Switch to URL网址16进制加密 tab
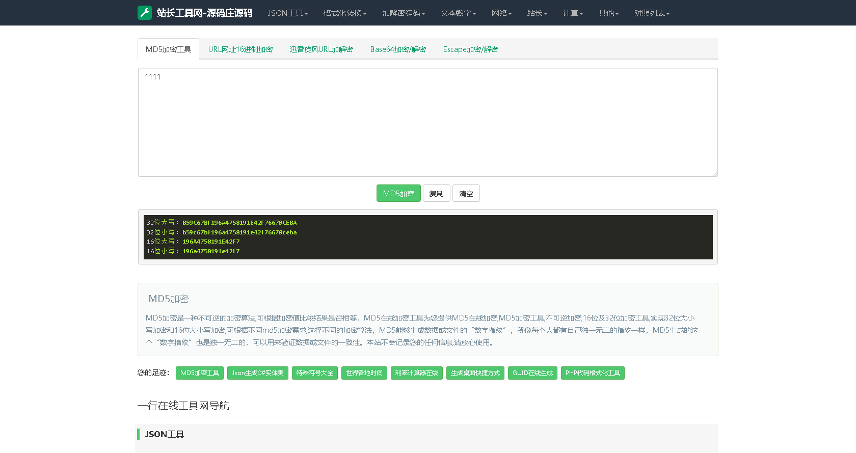Image resolution: width=856 pixels, height=453 pixels. click(240, 49)
